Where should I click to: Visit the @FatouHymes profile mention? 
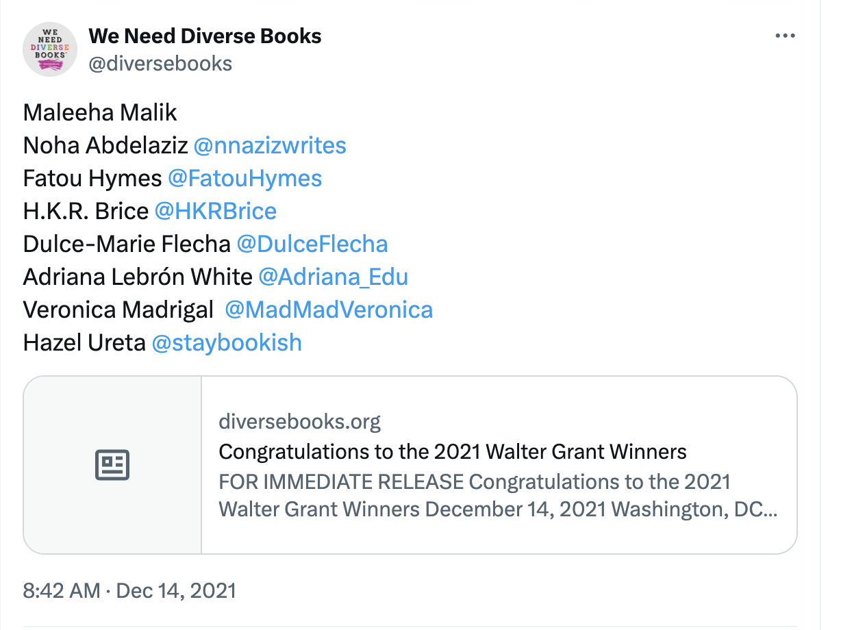[x=245, y=178]
